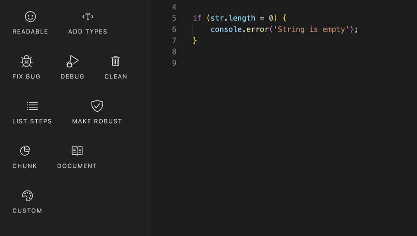This screenshot has height=236, width=417.
Task: Click line number 9 in the gutter
Action: coord(174,63)
